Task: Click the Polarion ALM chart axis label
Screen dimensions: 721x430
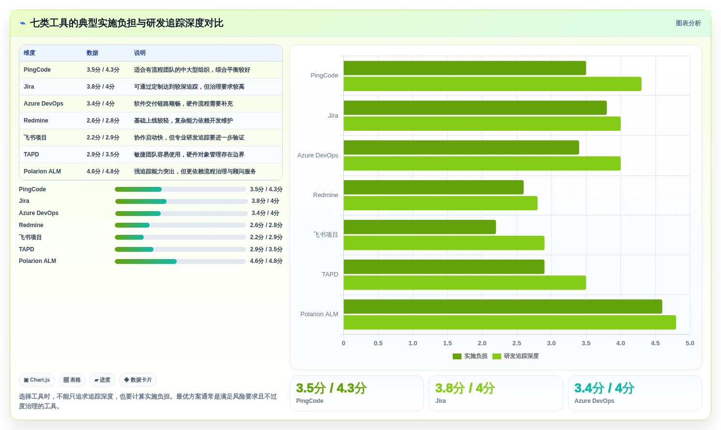Action: pos(319,314)
